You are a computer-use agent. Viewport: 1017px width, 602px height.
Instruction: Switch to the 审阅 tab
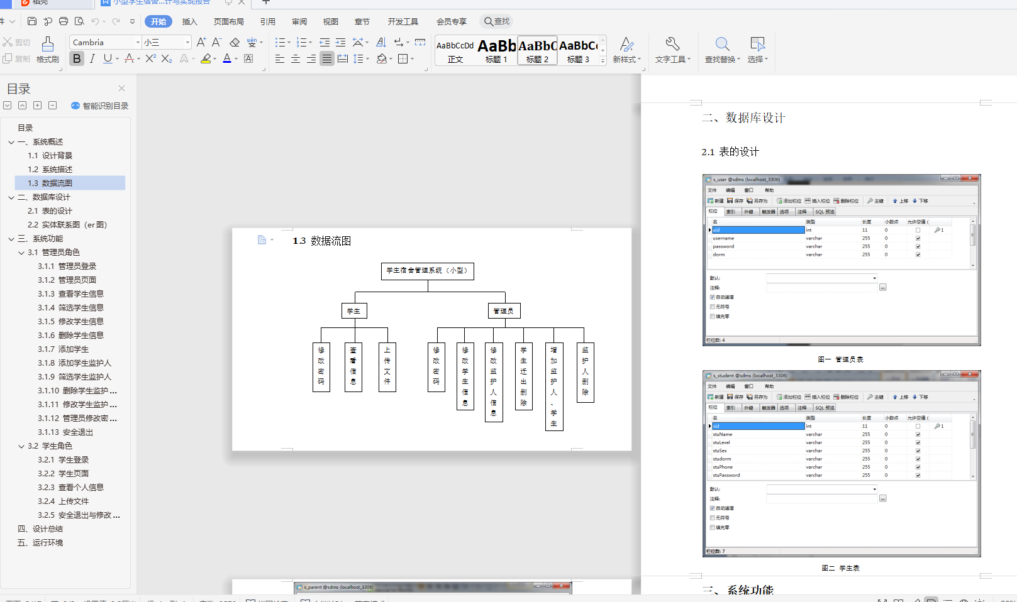(x=299, y=21)
